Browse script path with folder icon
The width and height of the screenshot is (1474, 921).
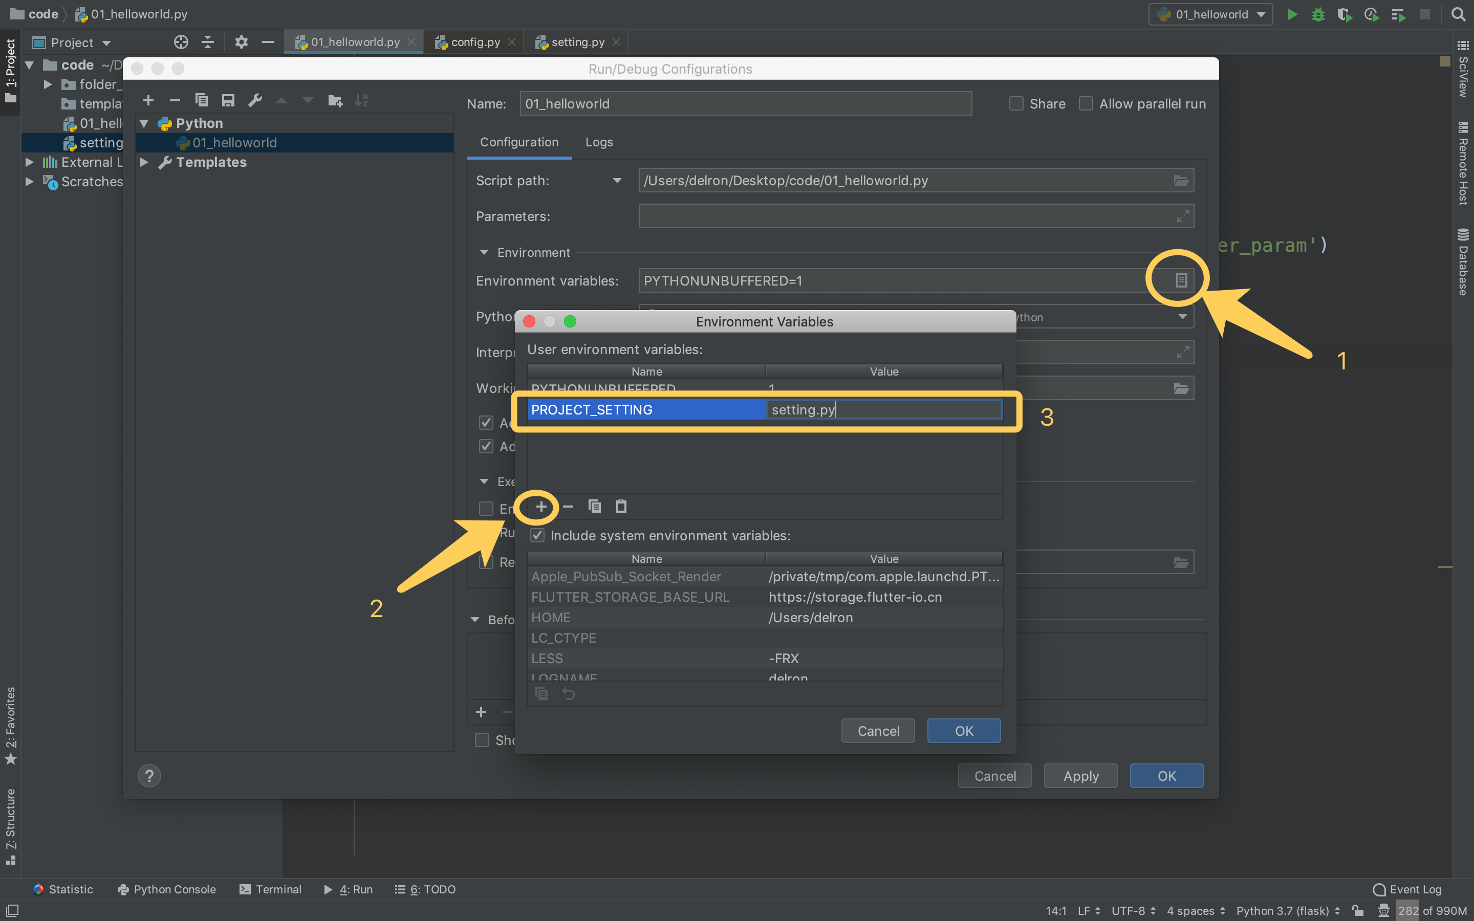pyautogui.click(x=1180, y=181)
